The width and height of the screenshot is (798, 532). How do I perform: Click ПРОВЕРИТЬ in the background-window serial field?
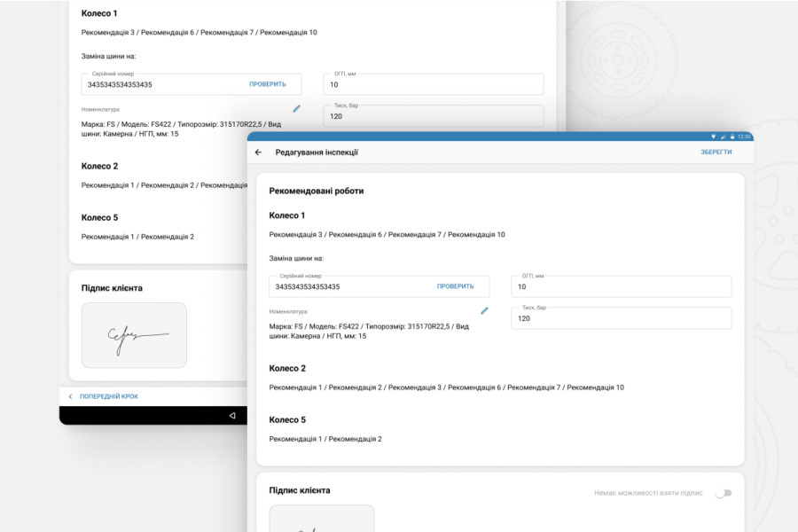[267, 84]
